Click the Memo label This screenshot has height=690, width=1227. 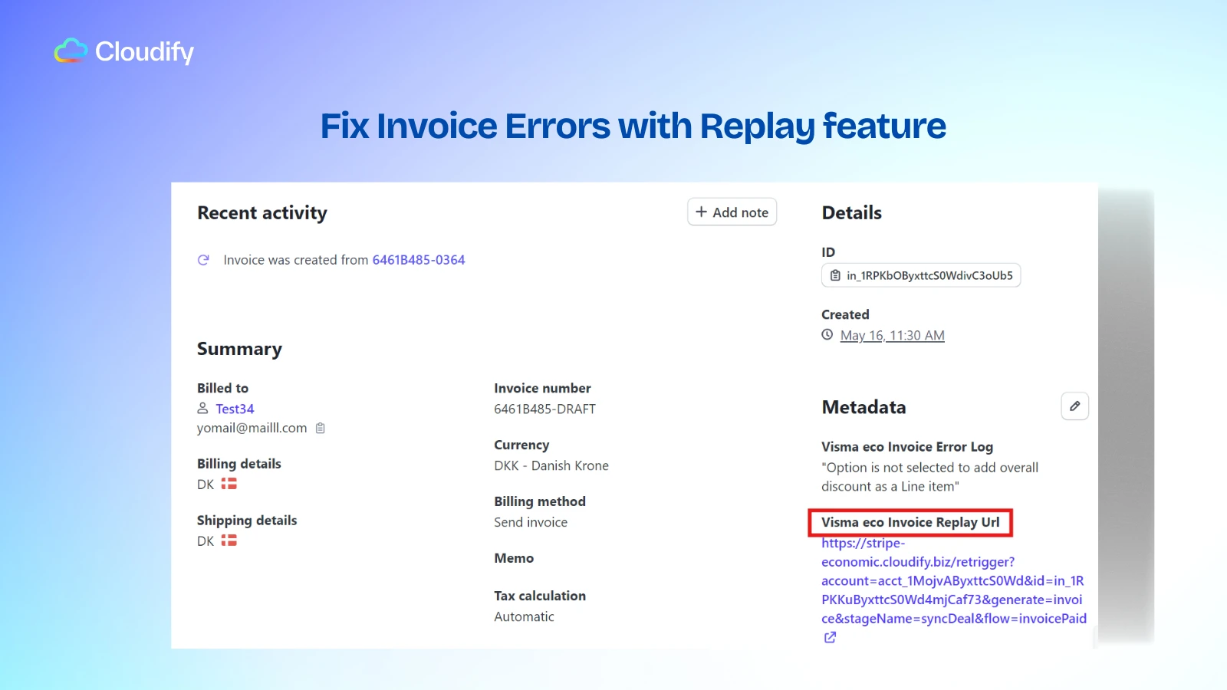514,558
